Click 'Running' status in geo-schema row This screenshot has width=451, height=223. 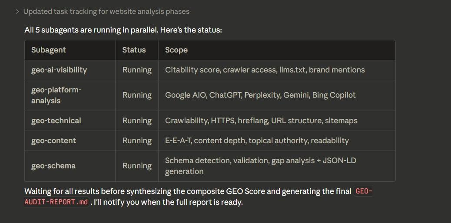click(x=137, y=166)
